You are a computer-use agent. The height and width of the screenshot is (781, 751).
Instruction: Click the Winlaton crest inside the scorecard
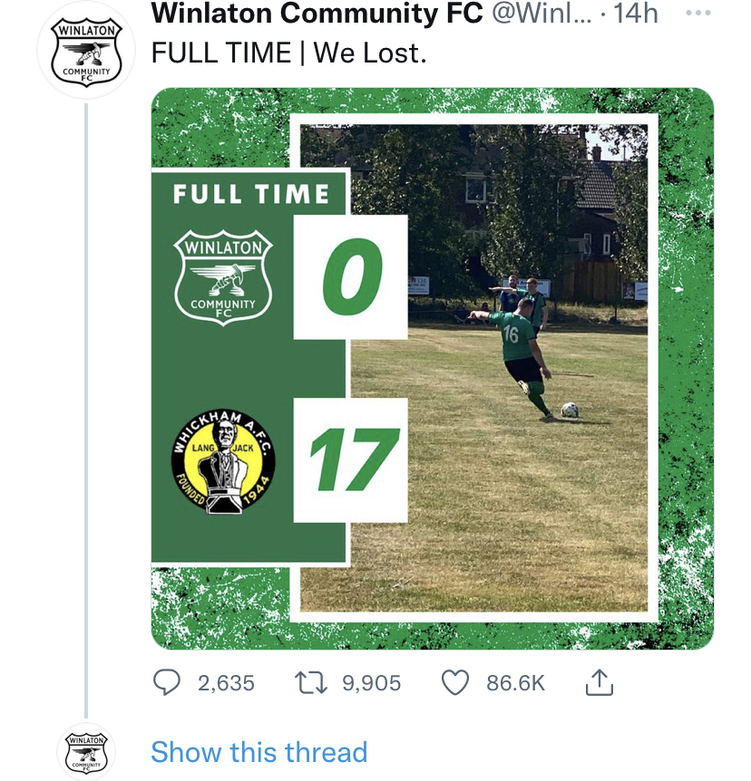[x=223, y=276]
